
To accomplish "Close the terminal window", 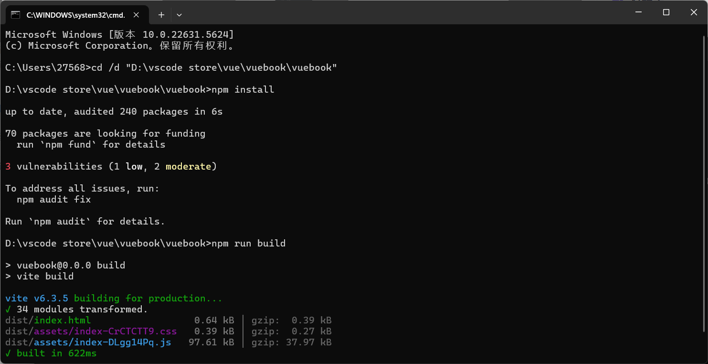I will coord(694,12).
